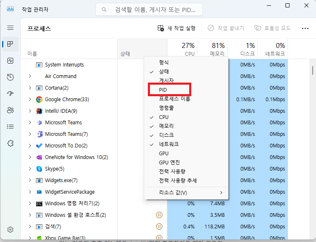316x242 pixels.
Task: Enable the 프로세스 이름 column in context menu
Action: (186, 99)
